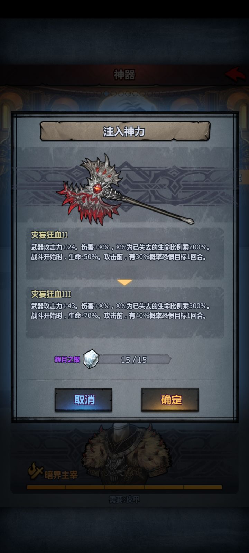Viewport: 249px width, 553px height.
Task: Select the 暗界主宰 armor name
Action: (x=61, y=475)
